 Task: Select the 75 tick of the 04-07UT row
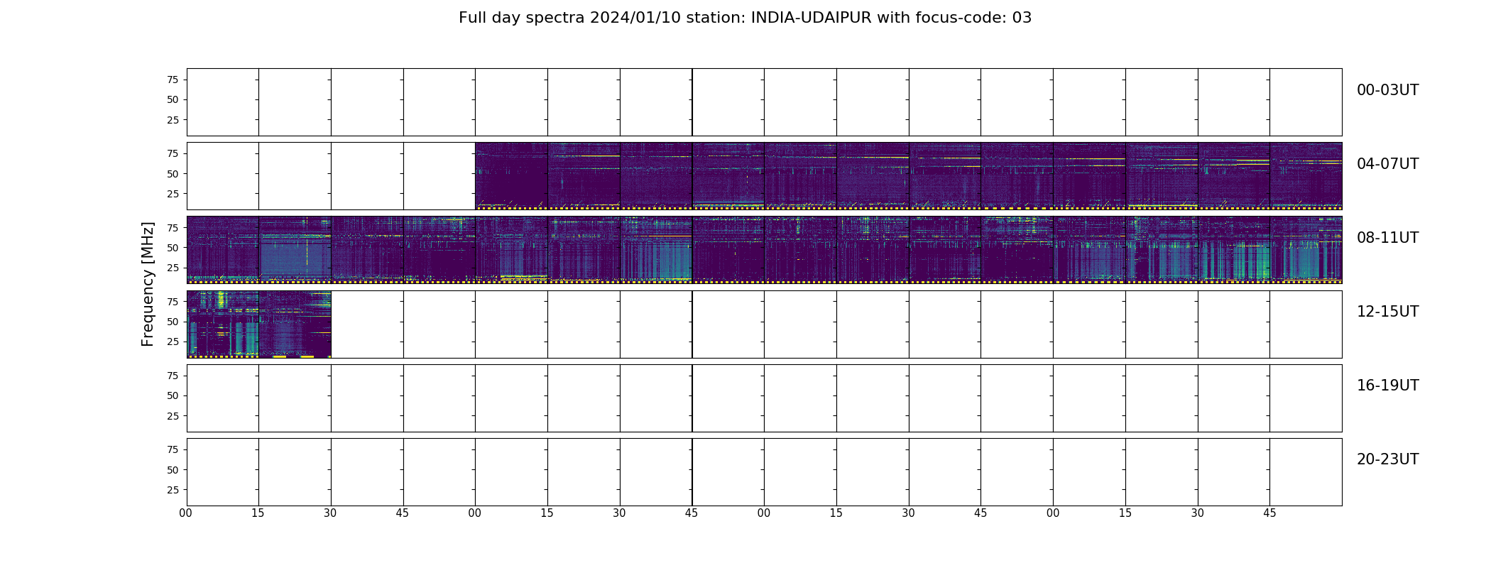point(173,153)
